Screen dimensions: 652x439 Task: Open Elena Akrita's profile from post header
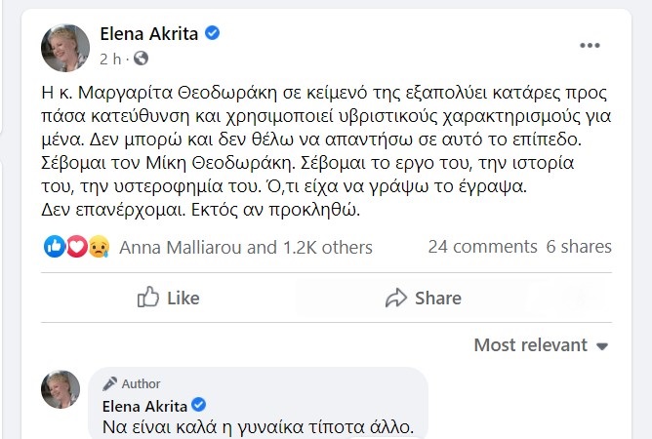(x=149, y=34)
